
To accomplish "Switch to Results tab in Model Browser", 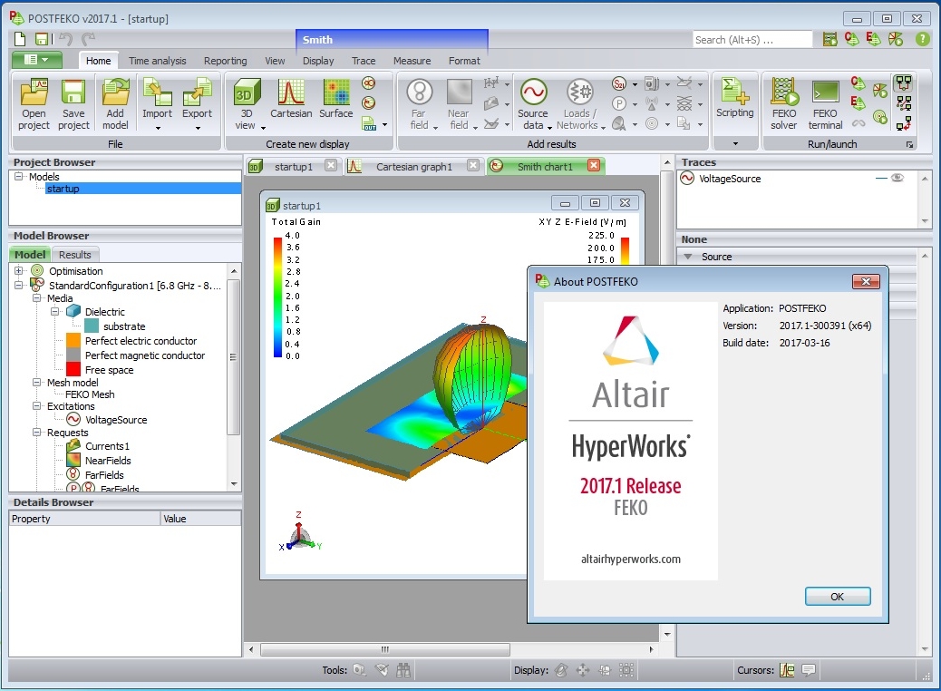I will (75, 255).
